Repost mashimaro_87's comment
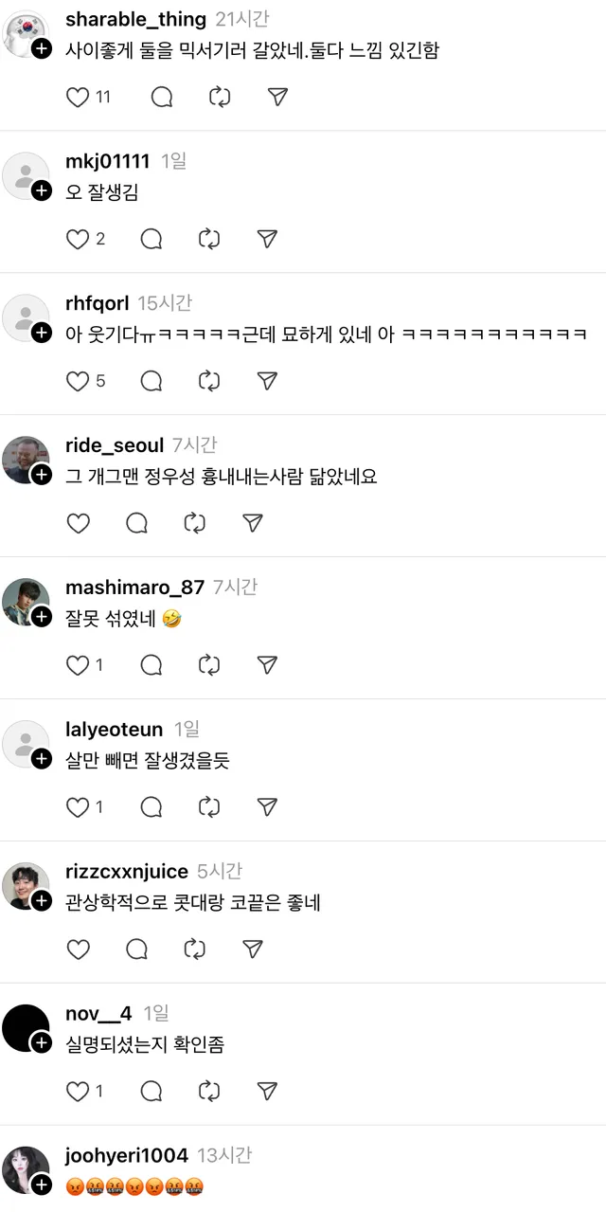The width and height of the screenshot is (606, 1212). [209, 665]
